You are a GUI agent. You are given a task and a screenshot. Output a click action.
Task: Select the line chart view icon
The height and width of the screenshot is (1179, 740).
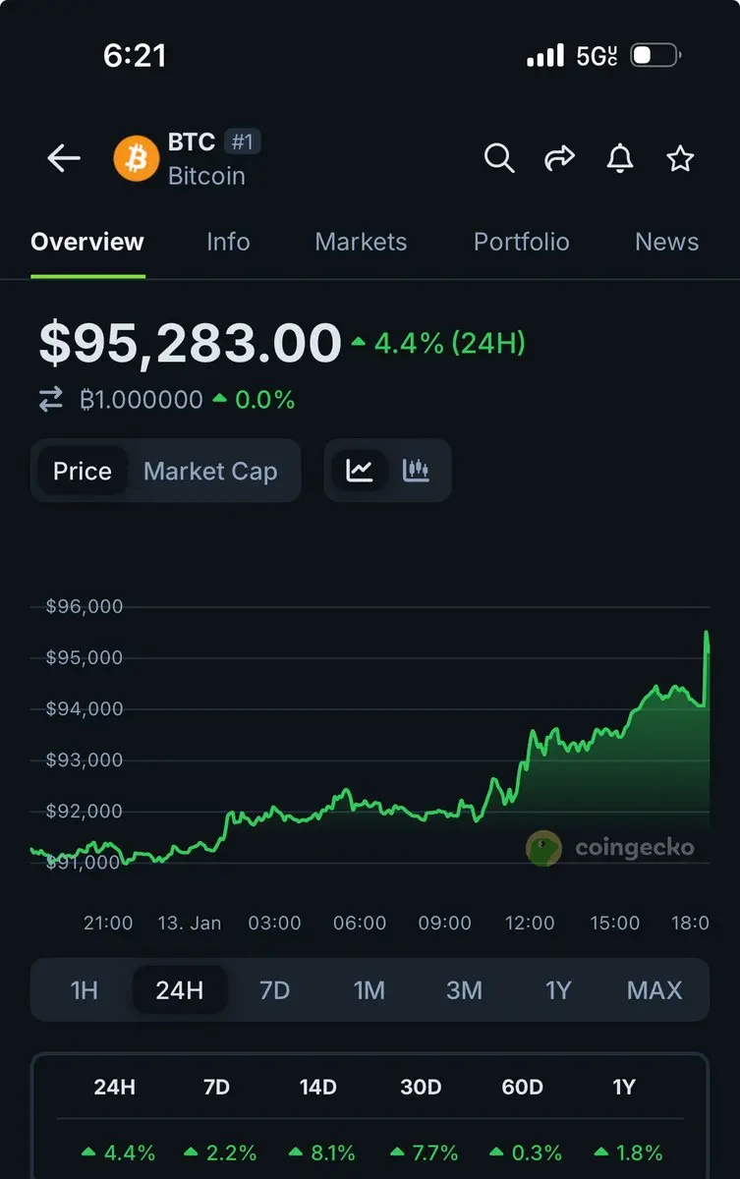coord(360,471)
